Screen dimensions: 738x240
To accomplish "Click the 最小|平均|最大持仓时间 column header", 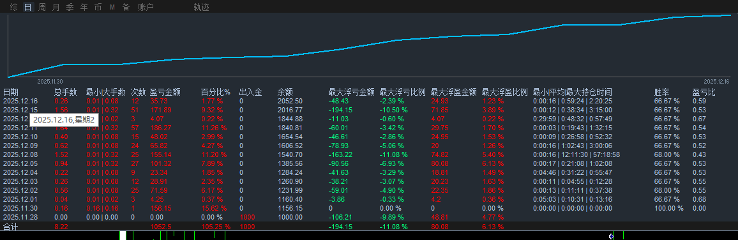I will pyautogui.click(x=572, y=93).
